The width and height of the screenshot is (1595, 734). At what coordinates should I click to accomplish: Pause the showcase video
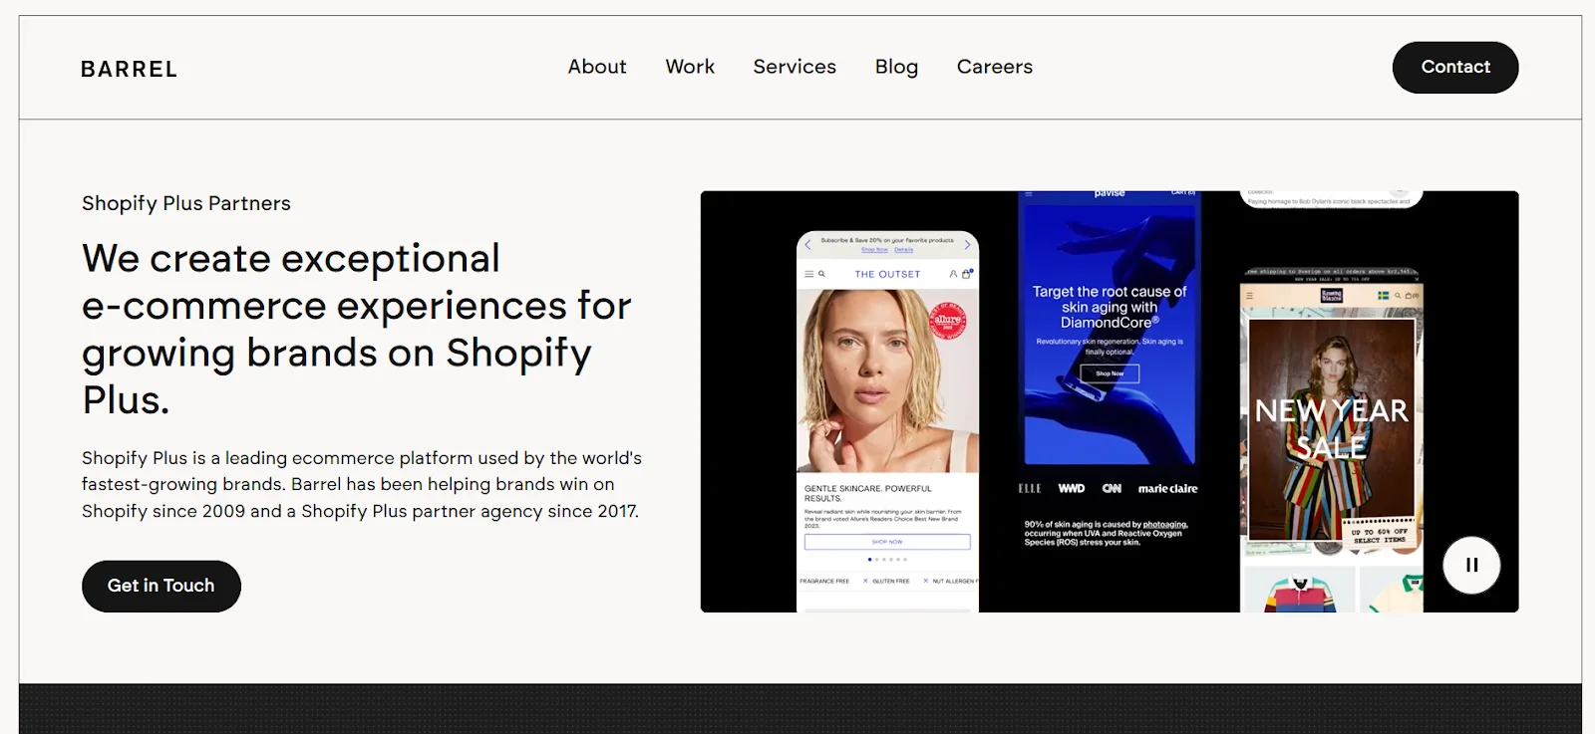click(1471, 565)
